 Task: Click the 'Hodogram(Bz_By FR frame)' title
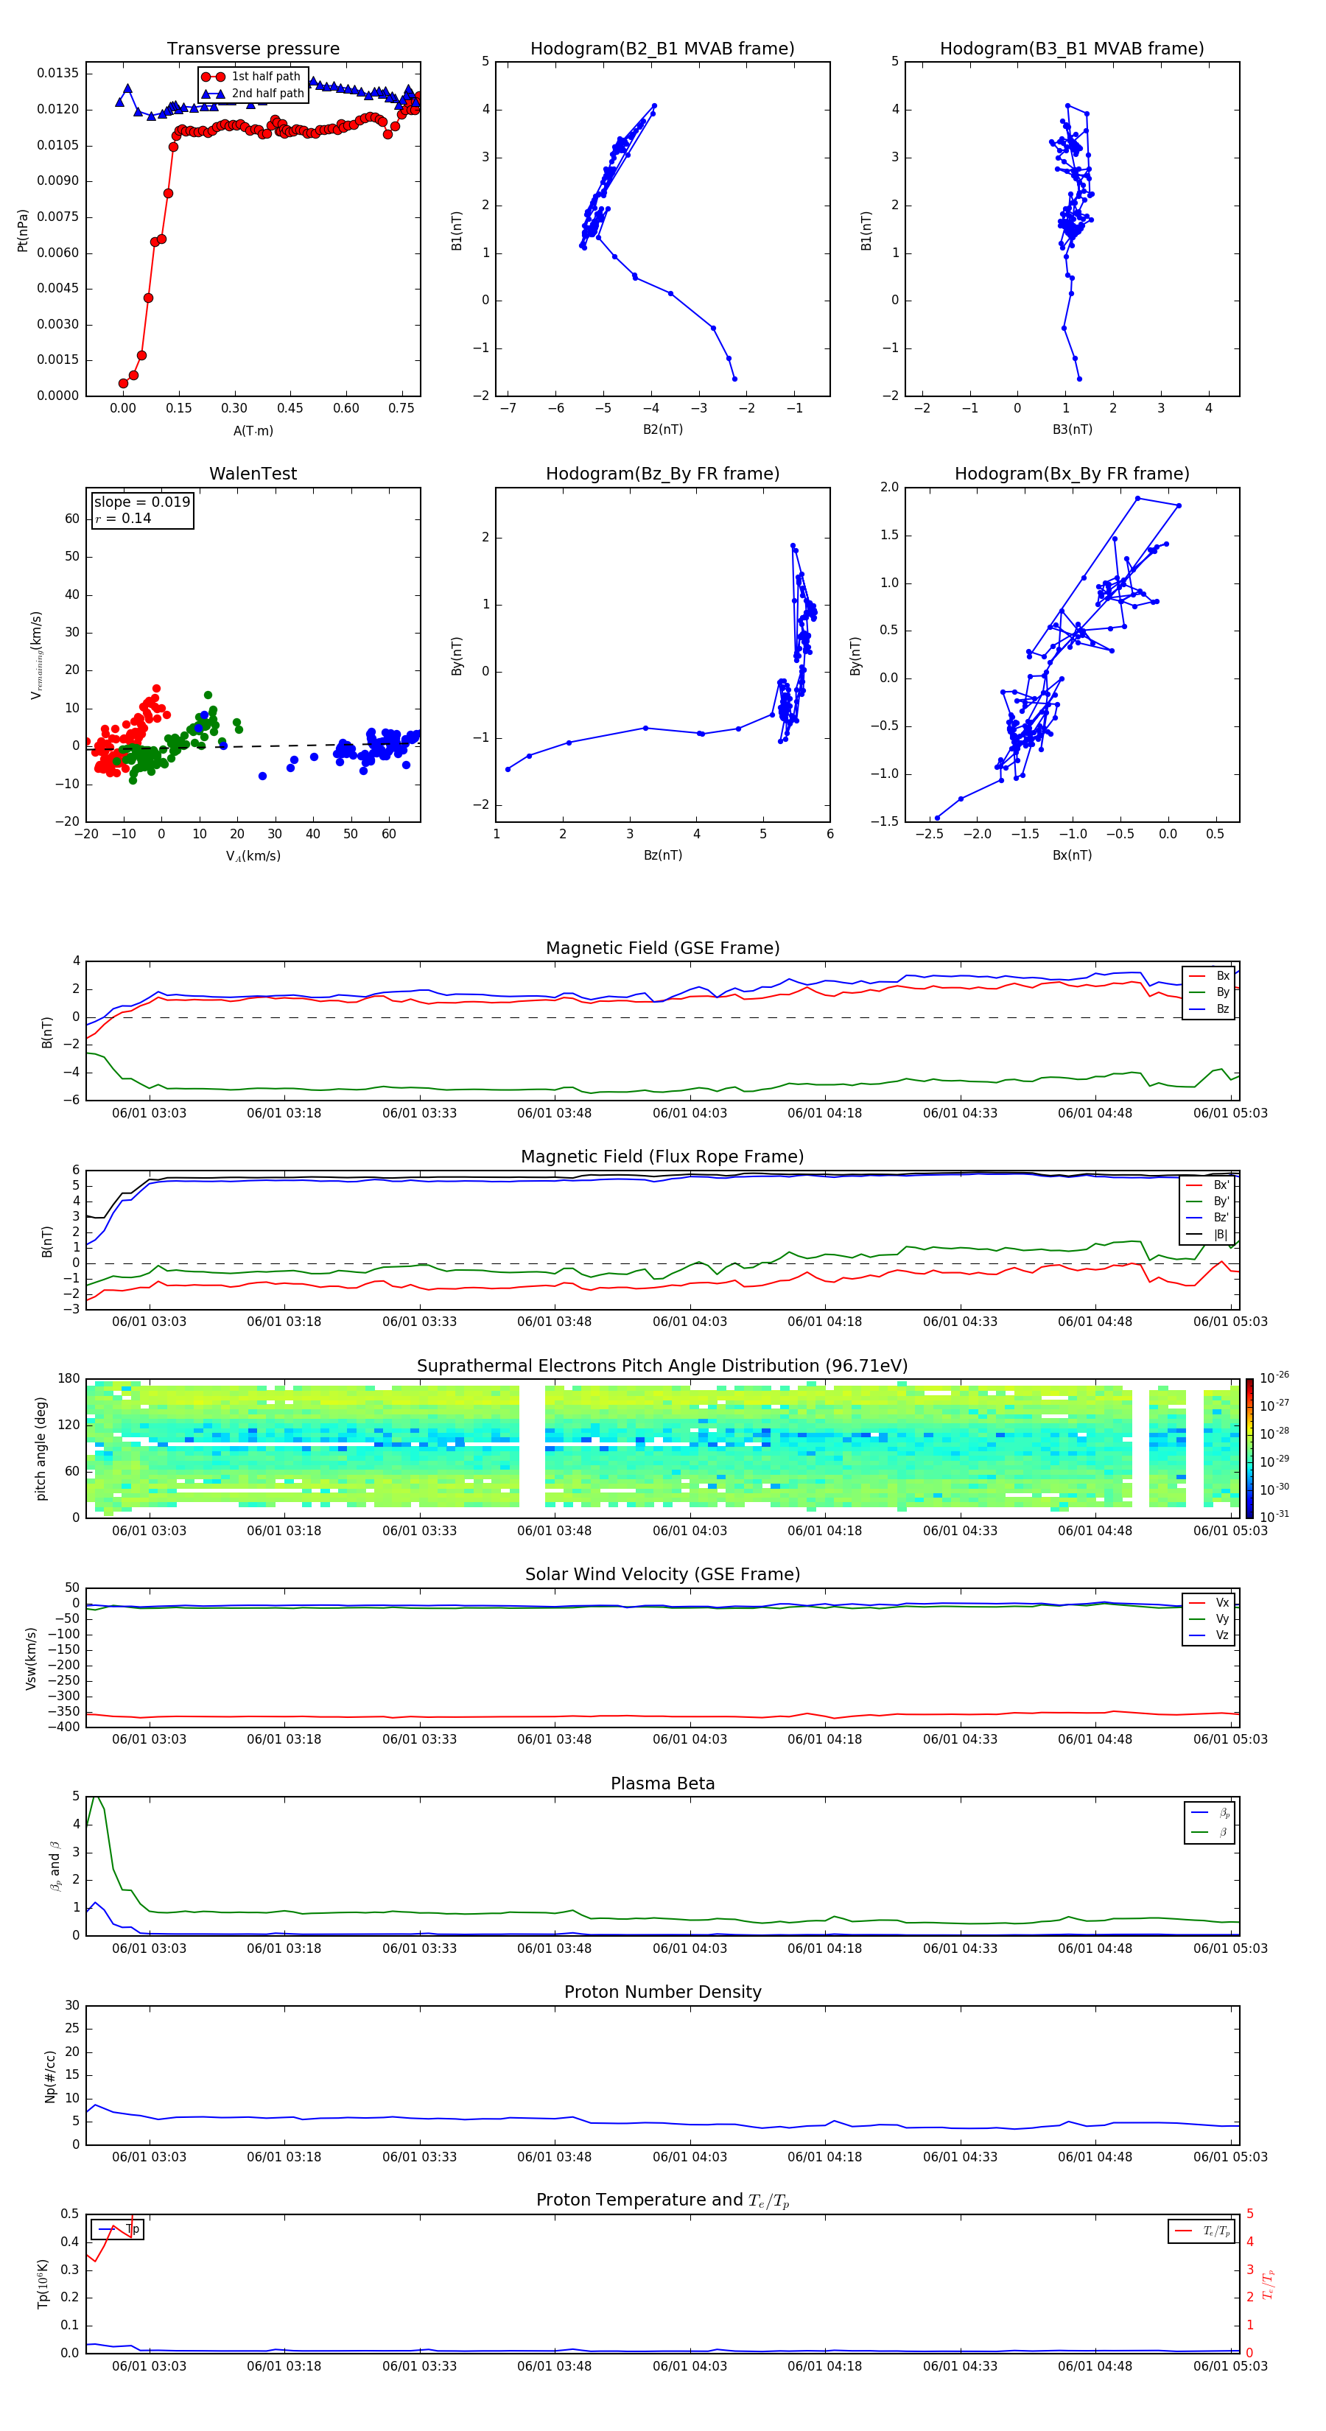point(662,474)
